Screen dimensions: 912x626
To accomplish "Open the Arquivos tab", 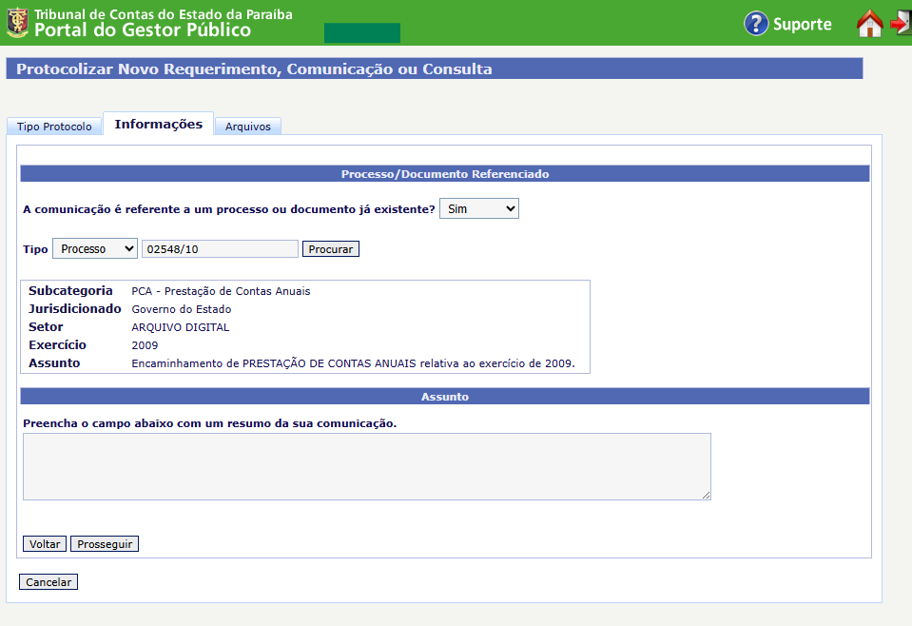I will pyautogui.click(x=248, y=127).
